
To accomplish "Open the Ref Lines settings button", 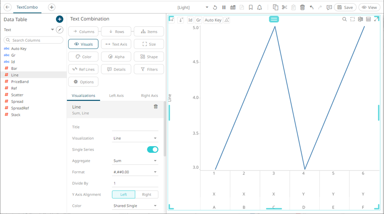I will [x=83, y=69].
